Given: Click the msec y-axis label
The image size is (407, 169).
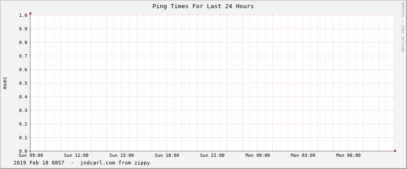Looking at the screenshot, I should pyautogui.click(x=5, y=83).
